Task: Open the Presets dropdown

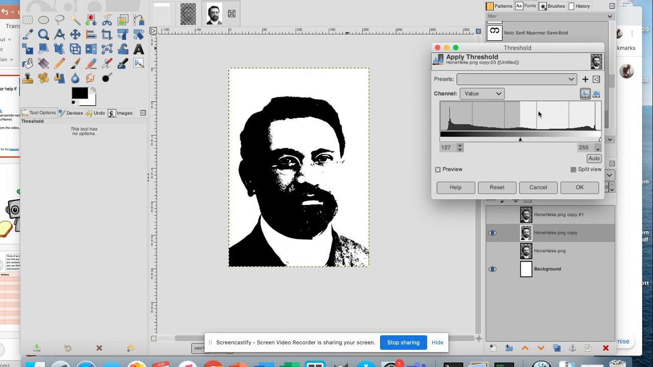Action: pyautogui.click(x=516, y=79)
